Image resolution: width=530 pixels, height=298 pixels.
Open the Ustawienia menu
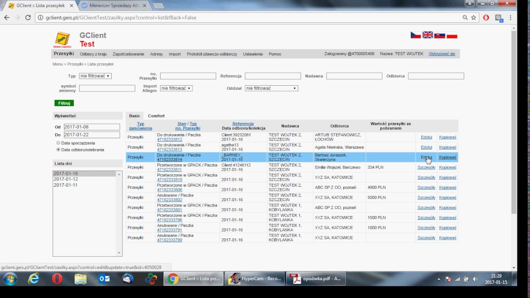(253, 54)
